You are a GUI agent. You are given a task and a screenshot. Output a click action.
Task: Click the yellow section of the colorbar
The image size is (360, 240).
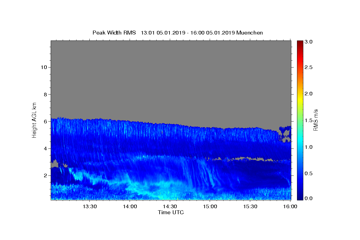[x=300, y=99]
